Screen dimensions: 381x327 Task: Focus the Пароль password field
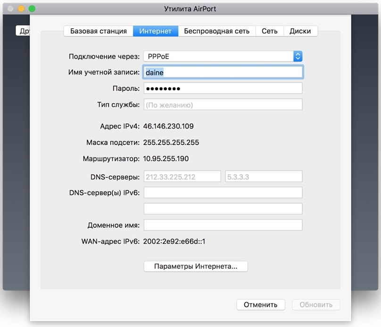pyautogui.click(x=223, y=88)
